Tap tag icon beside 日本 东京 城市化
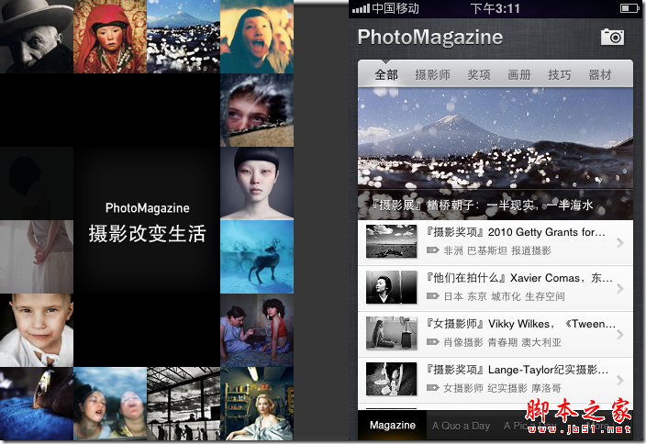 click(x=432, y=295)
